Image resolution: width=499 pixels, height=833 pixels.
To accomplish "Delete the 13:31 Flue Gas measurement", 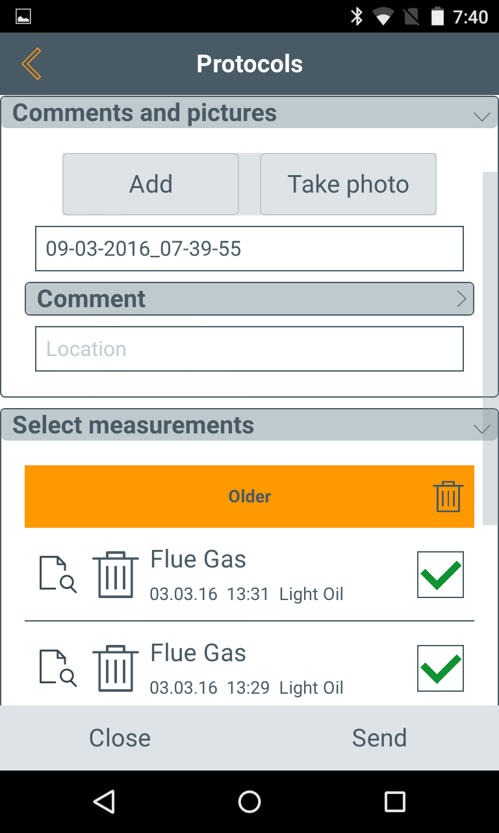I will [116, 575].
